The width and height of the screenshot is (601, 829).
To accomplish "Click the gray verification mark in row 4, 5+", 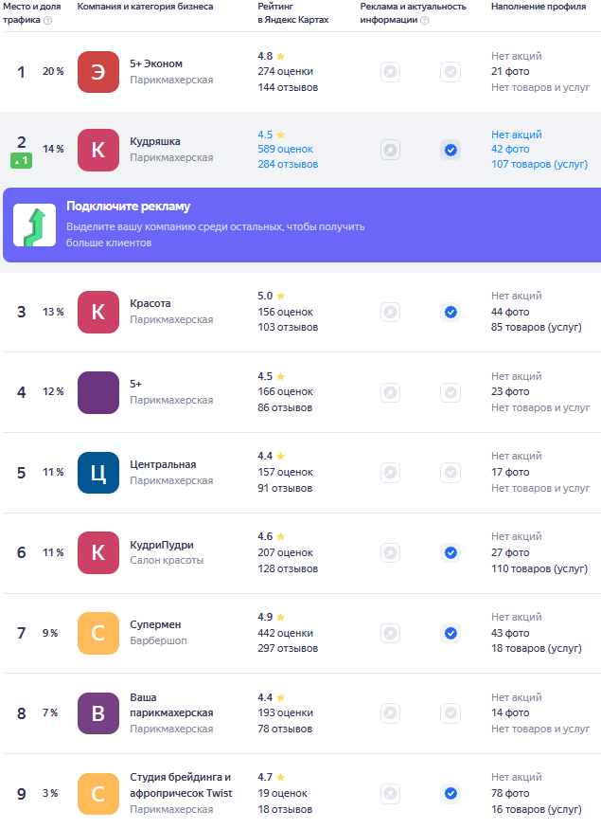I will coord(451,392).
